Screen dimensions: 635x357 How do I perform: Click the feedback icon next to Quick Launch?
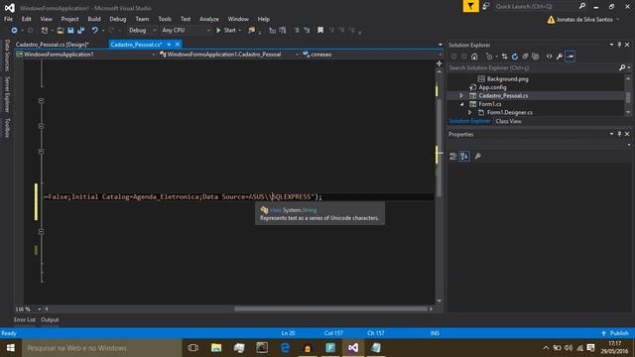(x=486, y=7)
